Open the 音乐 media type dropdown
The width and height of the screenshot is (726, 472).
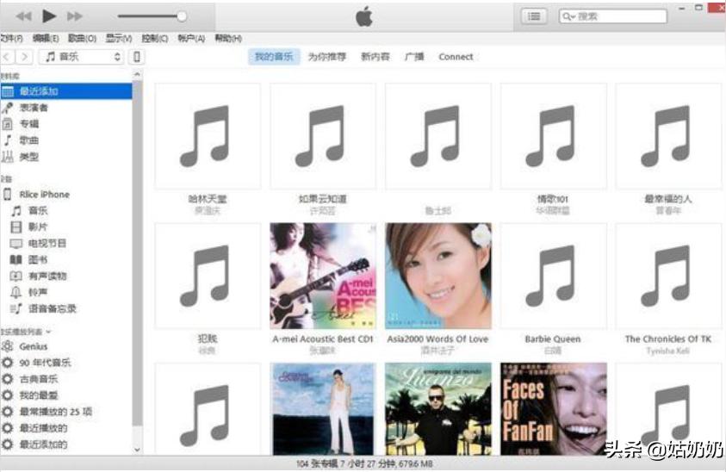pyautogui.click(x=81, y=57)
